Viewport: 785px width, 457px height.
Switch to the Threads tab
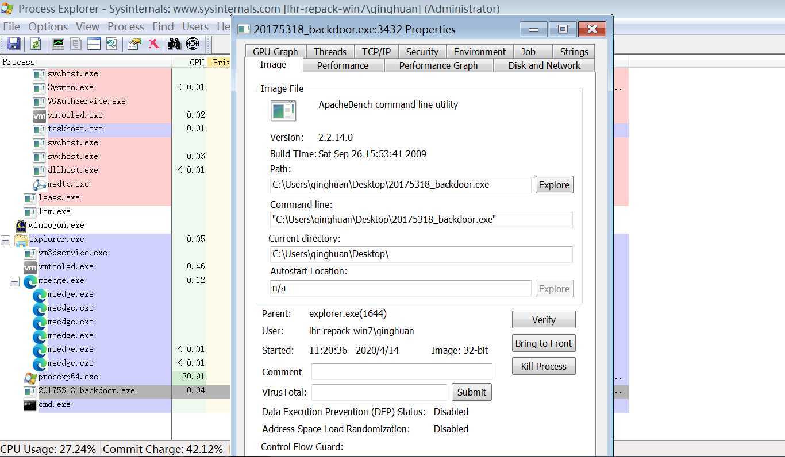pyautogui.click(x=330, y=52)
